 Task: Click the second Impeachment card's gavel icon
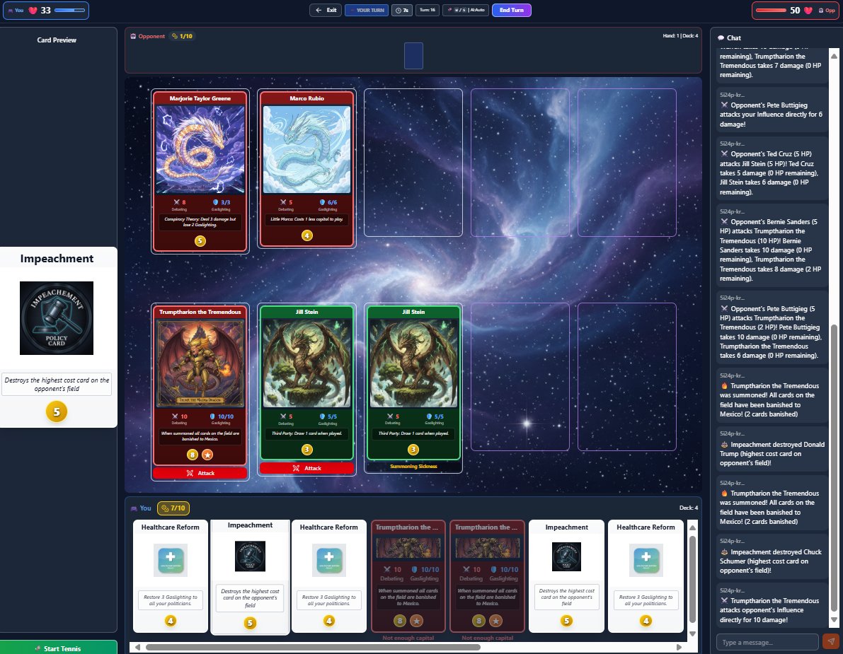[567, 556]
